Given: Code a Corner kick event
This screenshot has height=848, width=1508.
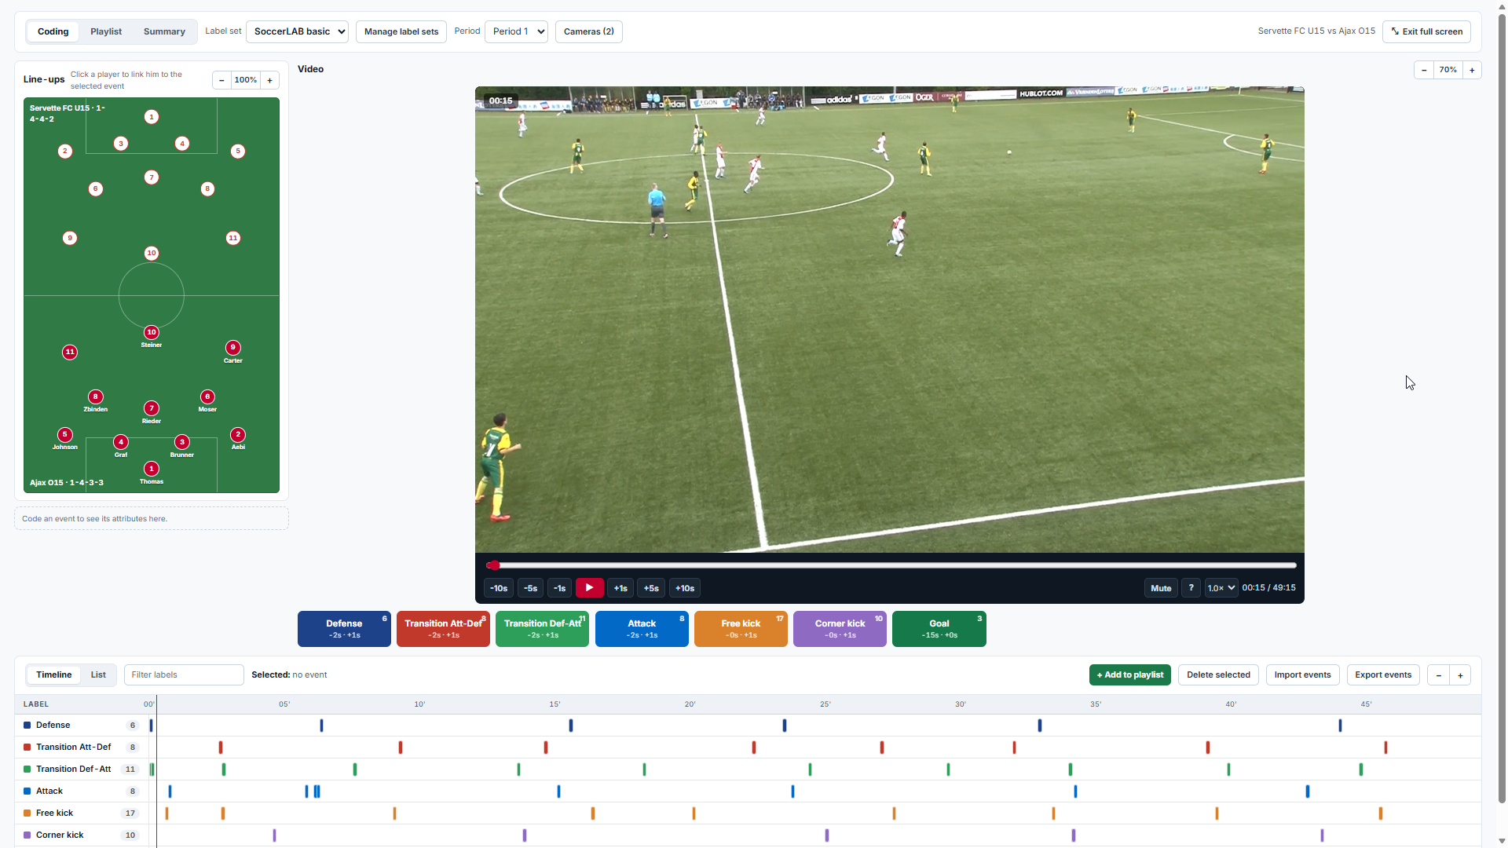Looking at the screenshot, I should coord(840,629).
